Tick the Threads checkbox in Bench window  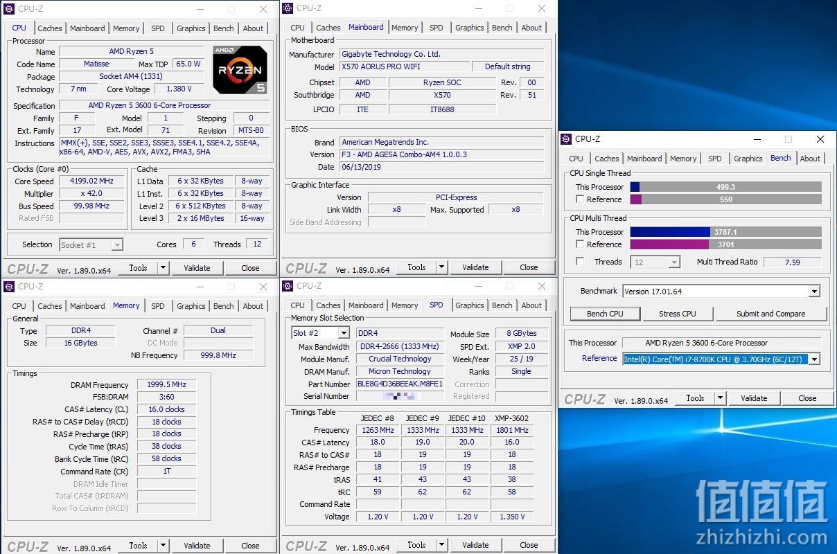pos(580,262)
